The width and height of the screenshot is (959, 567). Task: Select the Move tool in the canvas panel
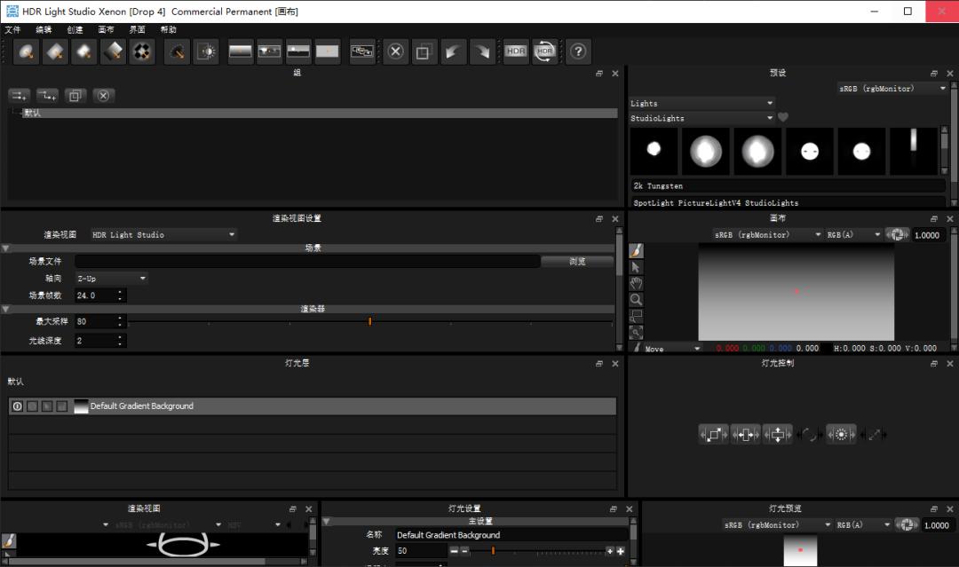point(657,348)
